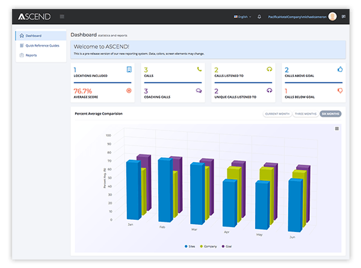Click the Calls Above Goal label
The image size is (361, 268).
299,76
